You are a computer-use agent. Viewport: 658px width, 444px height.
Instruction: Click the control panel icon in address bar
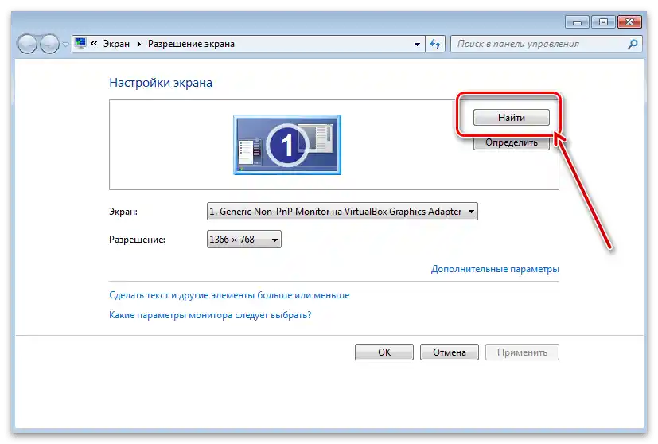pyautogui.click(x=80, y=43)
